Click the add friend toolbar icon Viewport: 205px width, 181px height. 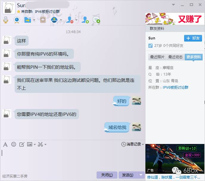pos(85,20)
